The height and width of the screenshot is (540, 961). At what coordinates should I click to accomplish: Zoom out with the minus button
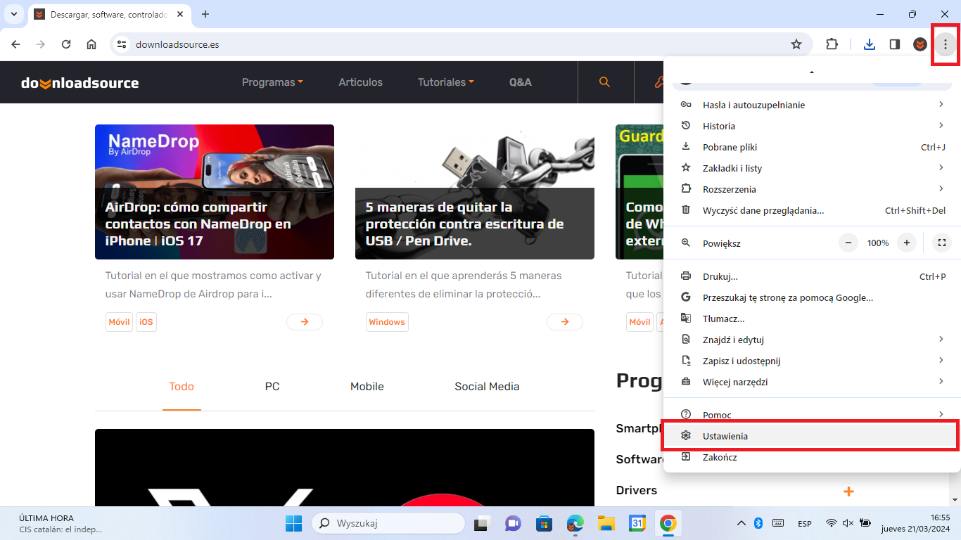[x=848, y=243]
